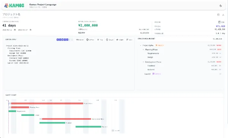
Task: Click purple flag badge beside Launch
Action: [157, 74]
